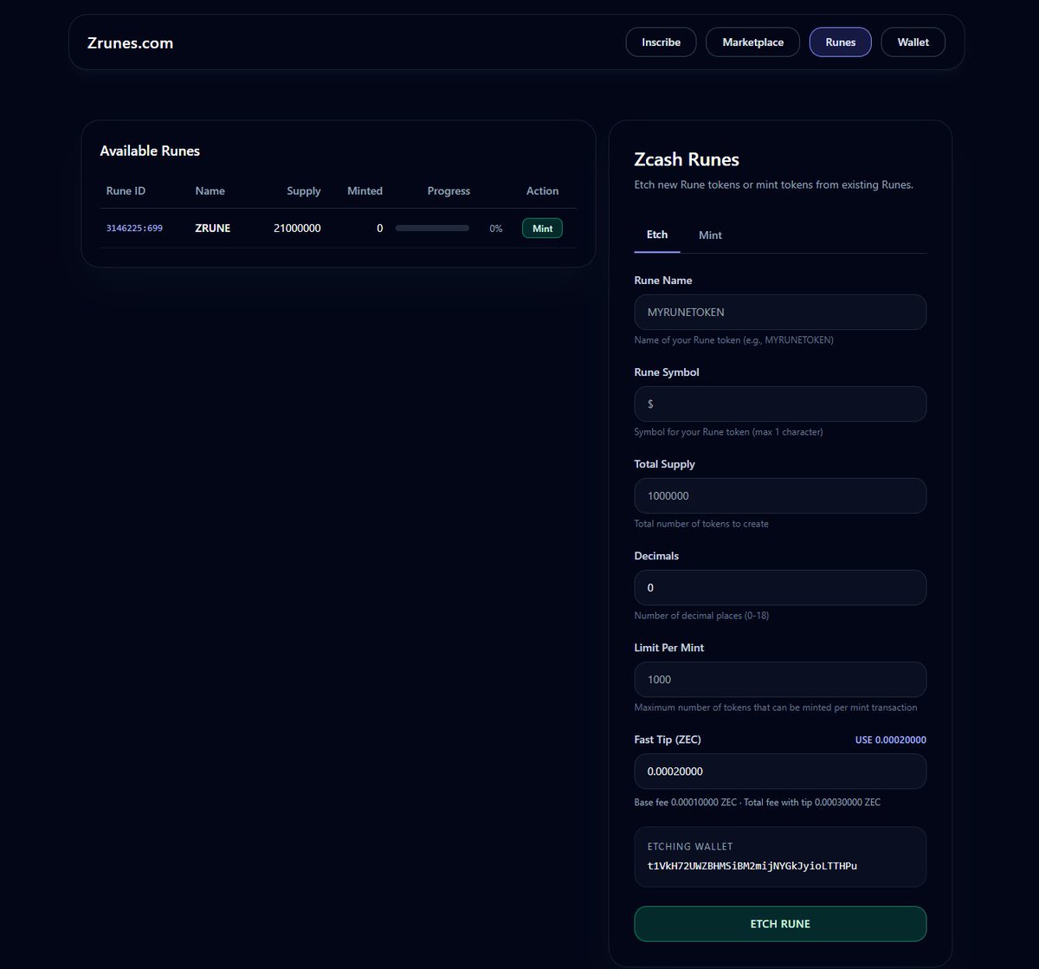Click the Zcash Runes heading

pyautogui.click(x=687, y=159)
